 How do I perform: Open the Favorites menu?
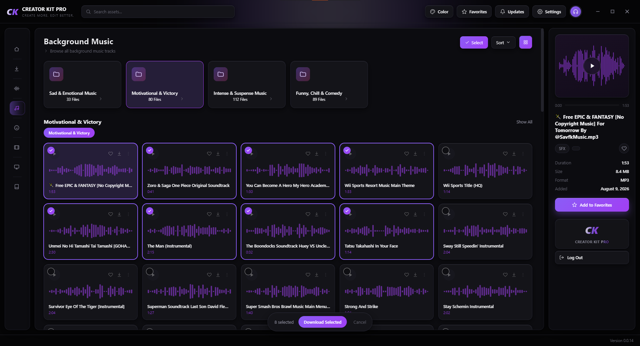coord(474,12)
